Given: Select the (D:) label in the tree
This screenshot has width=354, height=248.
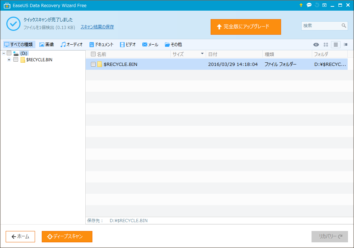Looking at the screenshot, I should 24,53.
